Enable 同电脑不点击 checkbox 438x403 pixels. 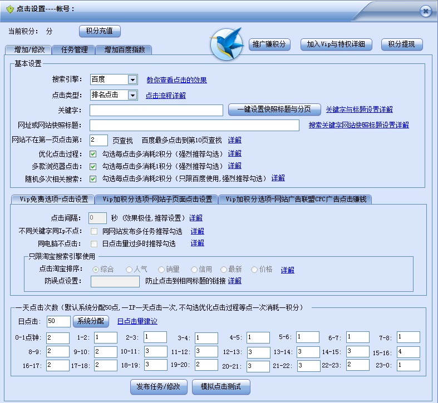pos(94,244)
